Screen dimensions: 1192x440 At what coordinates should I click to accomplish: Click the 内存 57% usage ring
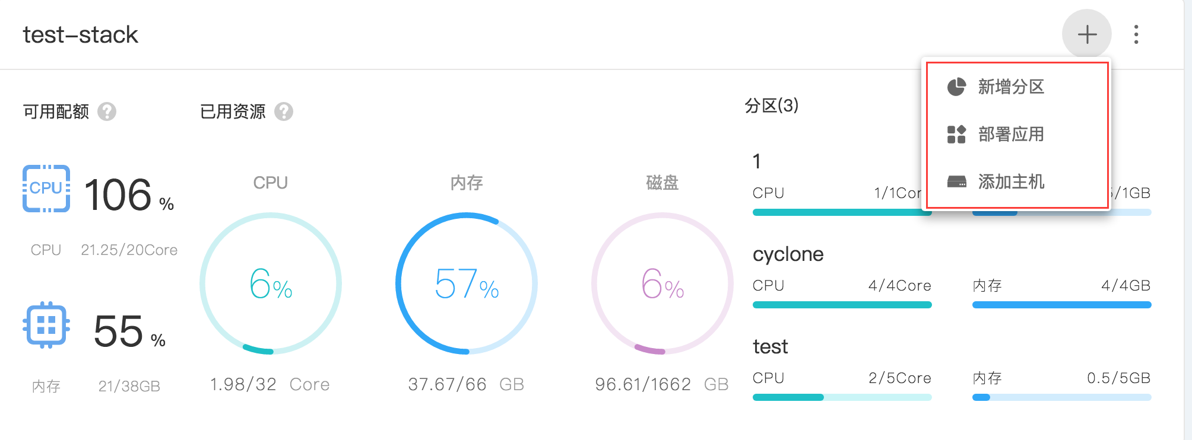click(x=467, y=283)
